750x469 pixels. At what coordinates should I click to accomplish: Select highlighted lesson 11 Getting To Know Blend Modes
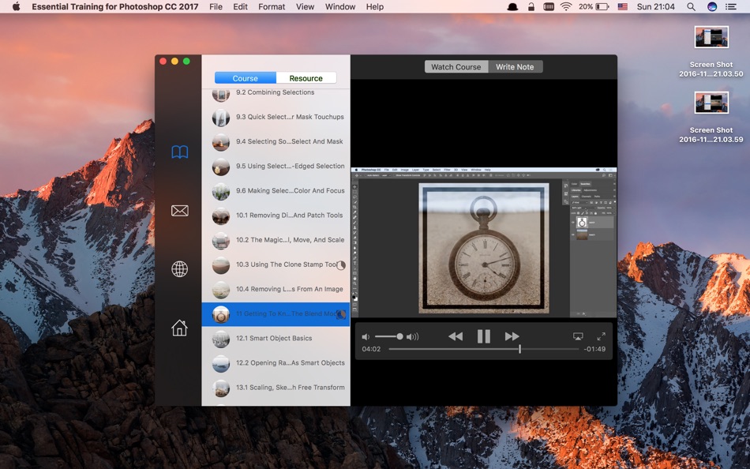(276, 314)
